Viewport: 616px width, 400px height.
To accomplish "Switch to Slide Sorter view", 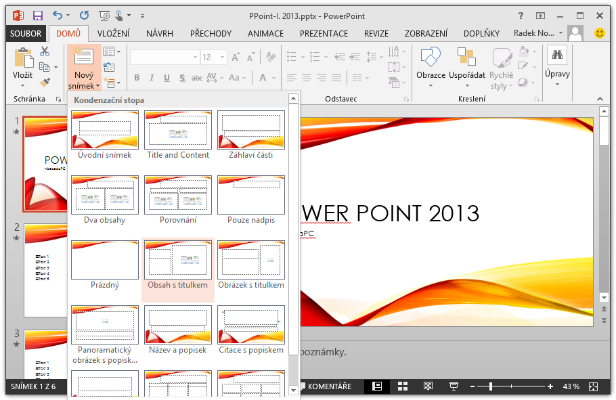I will coord(403,386).
